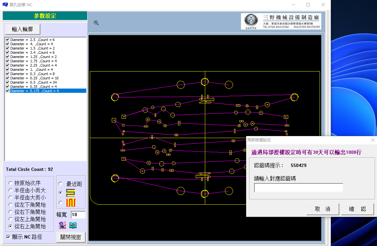The height and width of the screenshot is (246, 377).
Task: Toggle checkbox for Diameter = 0.5, Count = 34
Action: click(x=8, y=82)
